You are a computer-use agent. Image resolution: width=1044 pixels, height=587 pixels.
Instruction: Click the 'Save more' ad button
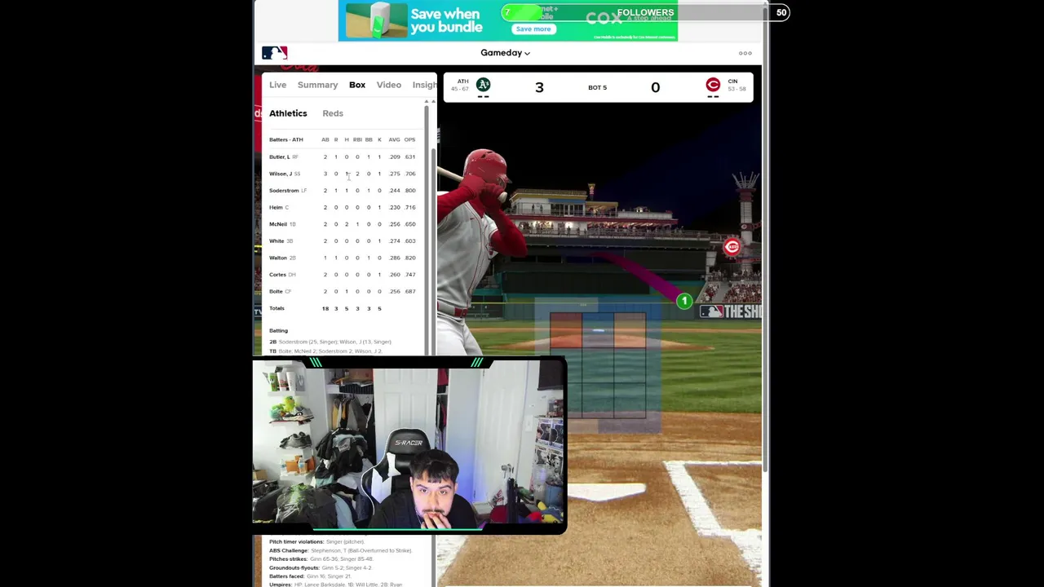[533, 29]
